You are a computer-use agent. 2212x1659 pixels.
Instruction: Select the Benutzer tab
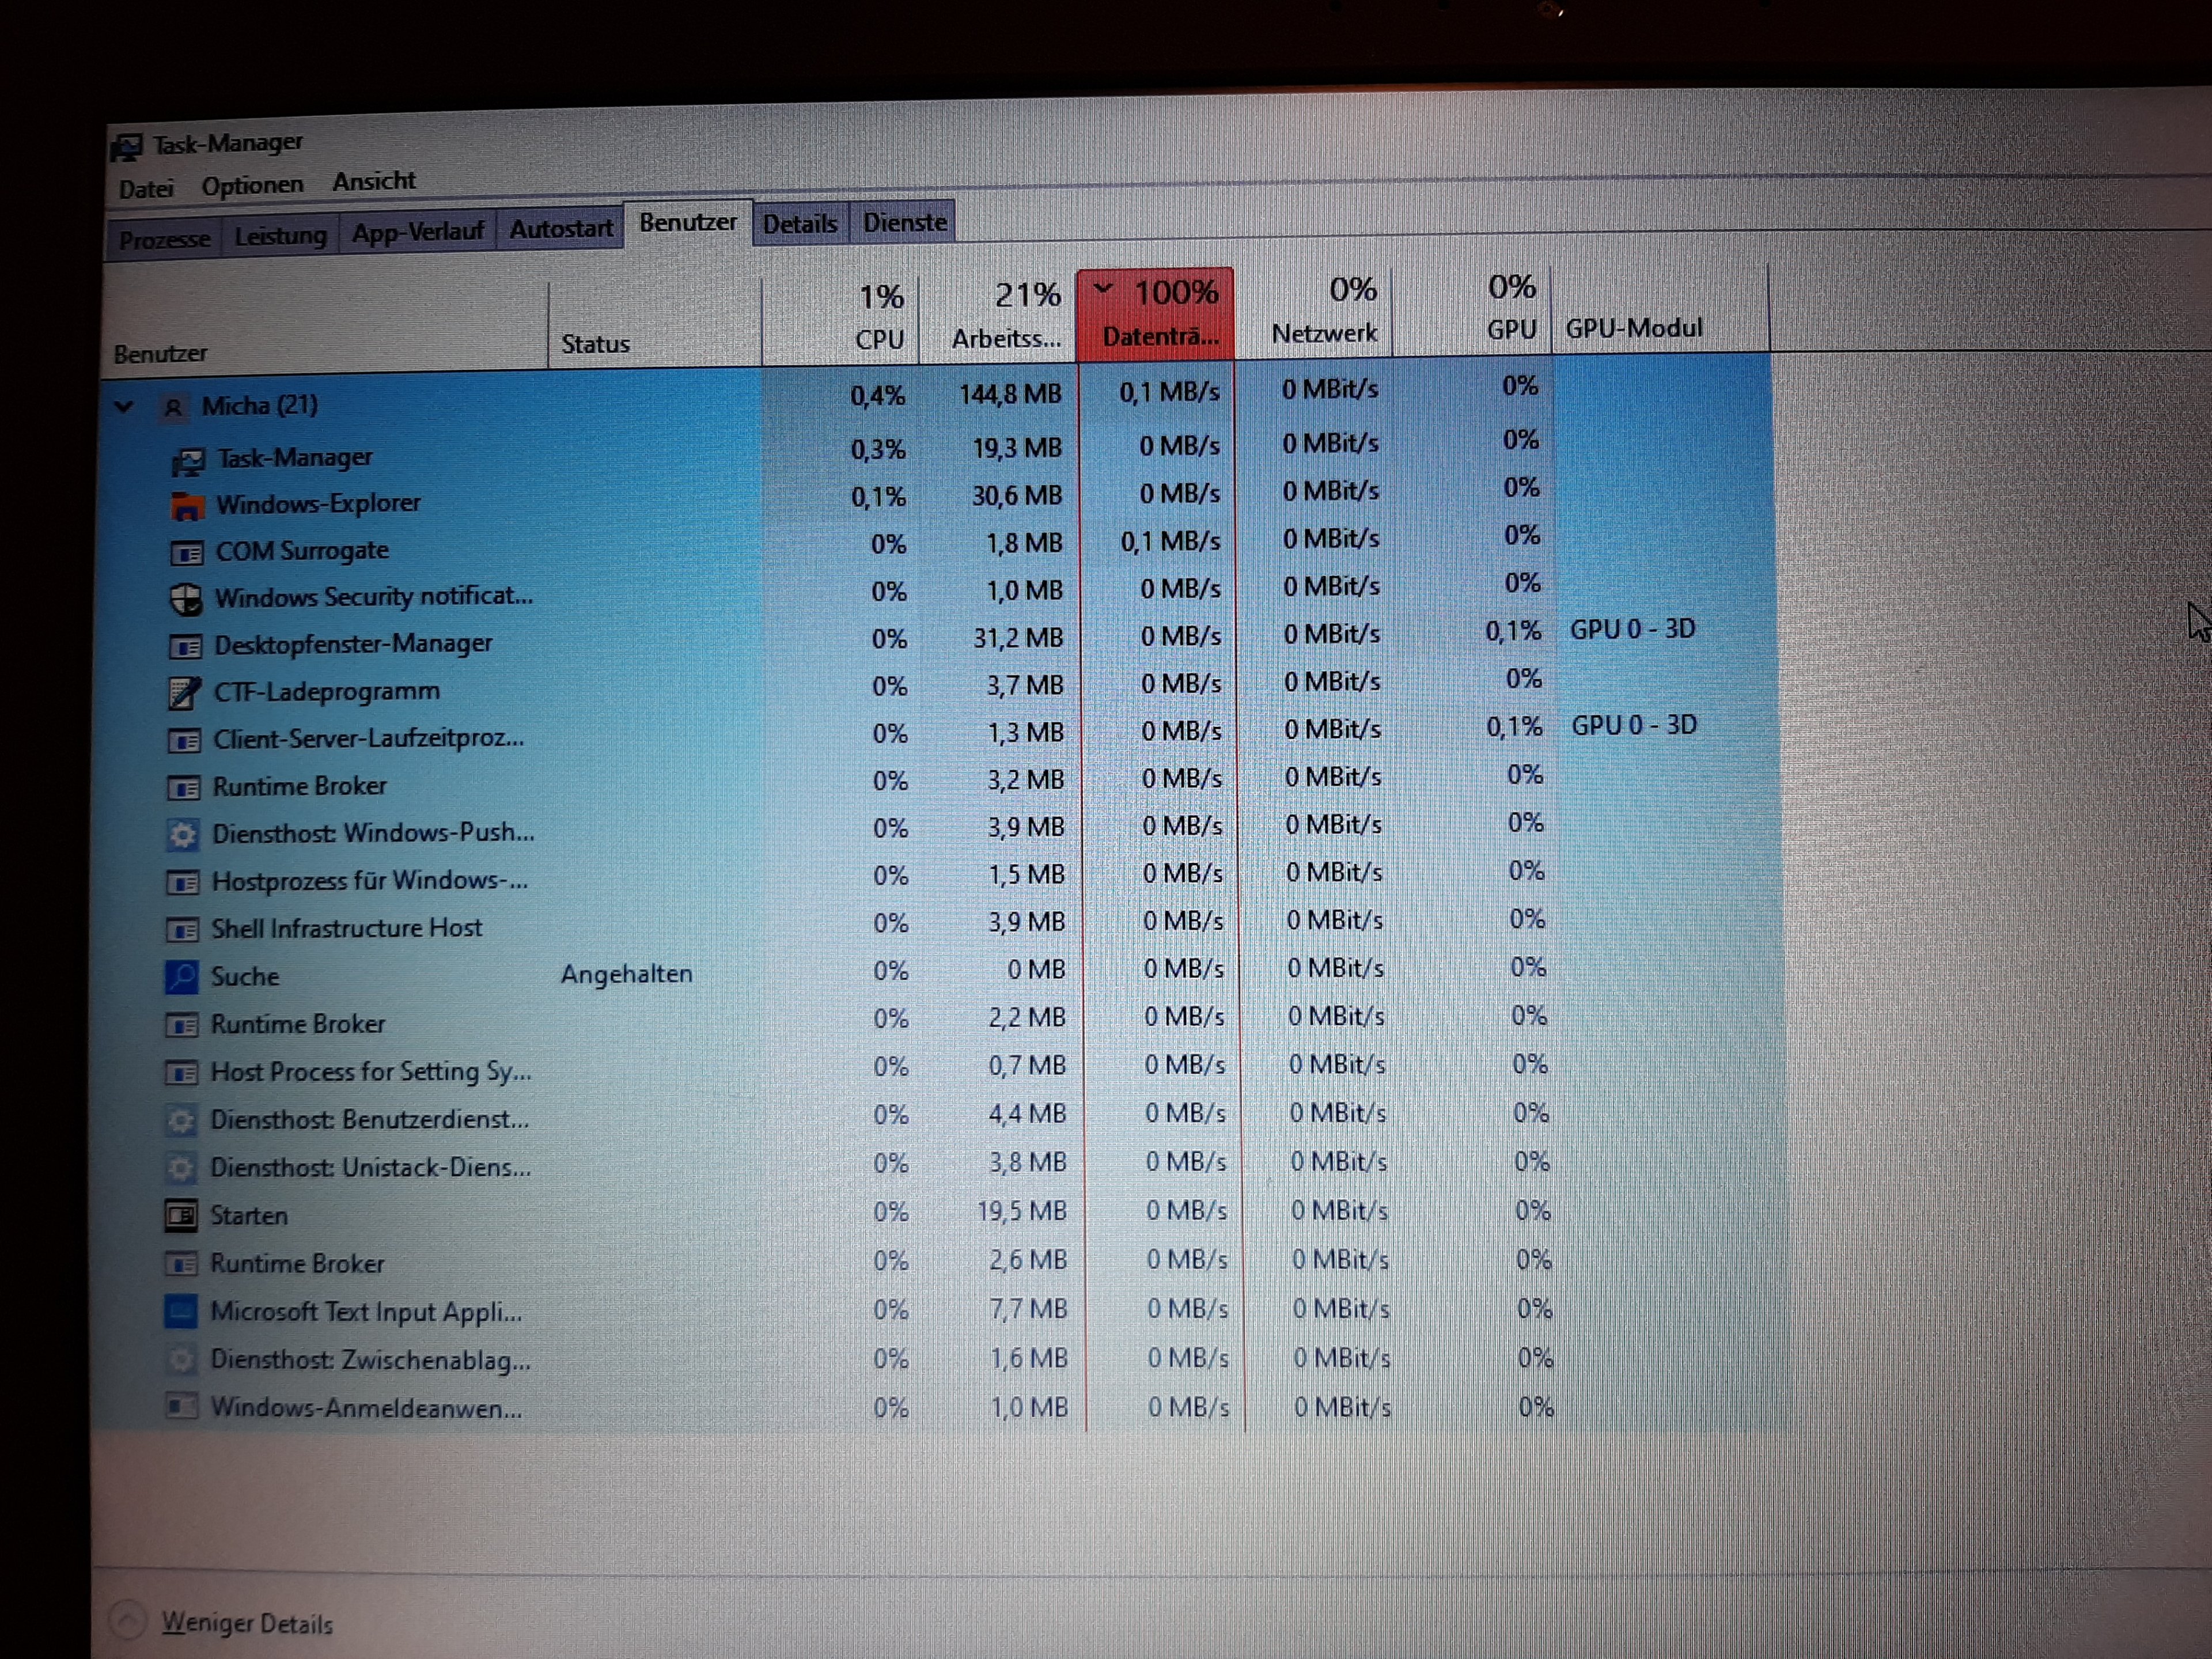(x=688, y=222)
